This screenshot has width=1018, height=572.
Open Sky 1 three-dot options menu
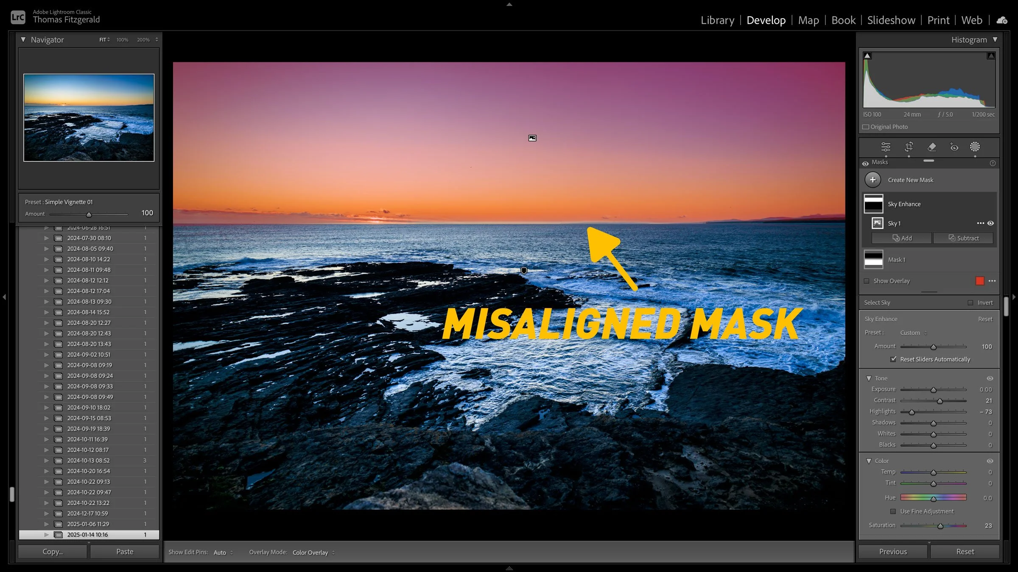980,223
